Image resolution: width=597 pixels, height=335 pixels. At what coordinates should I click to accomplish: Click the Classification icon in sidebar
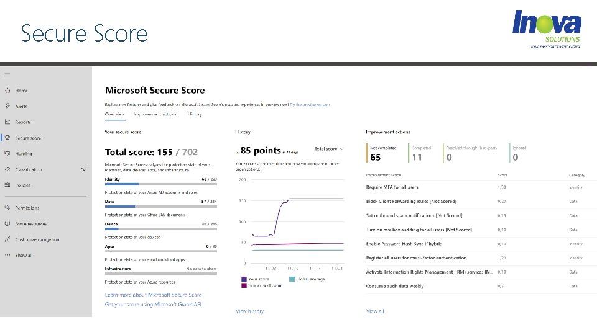[7, 169]
